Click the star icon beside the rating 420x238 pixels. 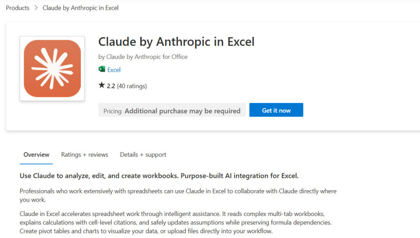coord(101,85)
